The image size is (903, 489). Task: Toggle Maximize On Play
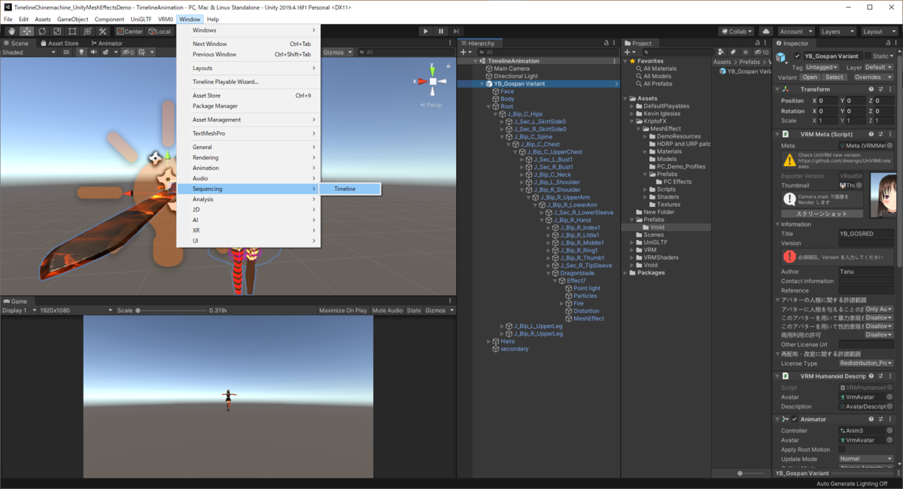(342, 310)
